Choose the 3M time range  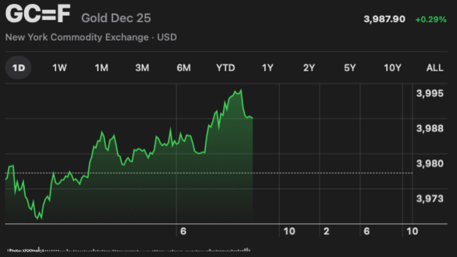click(x=142, y=67)
